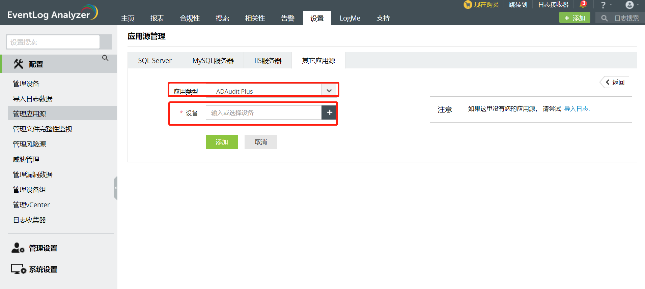
Task: Click the 返回 back button
Action: (615, 83)
